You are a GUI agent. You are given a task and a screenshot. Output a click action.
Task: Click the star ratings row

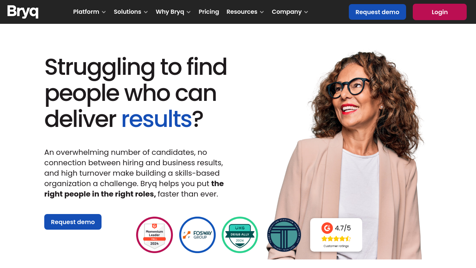point(336,239)
